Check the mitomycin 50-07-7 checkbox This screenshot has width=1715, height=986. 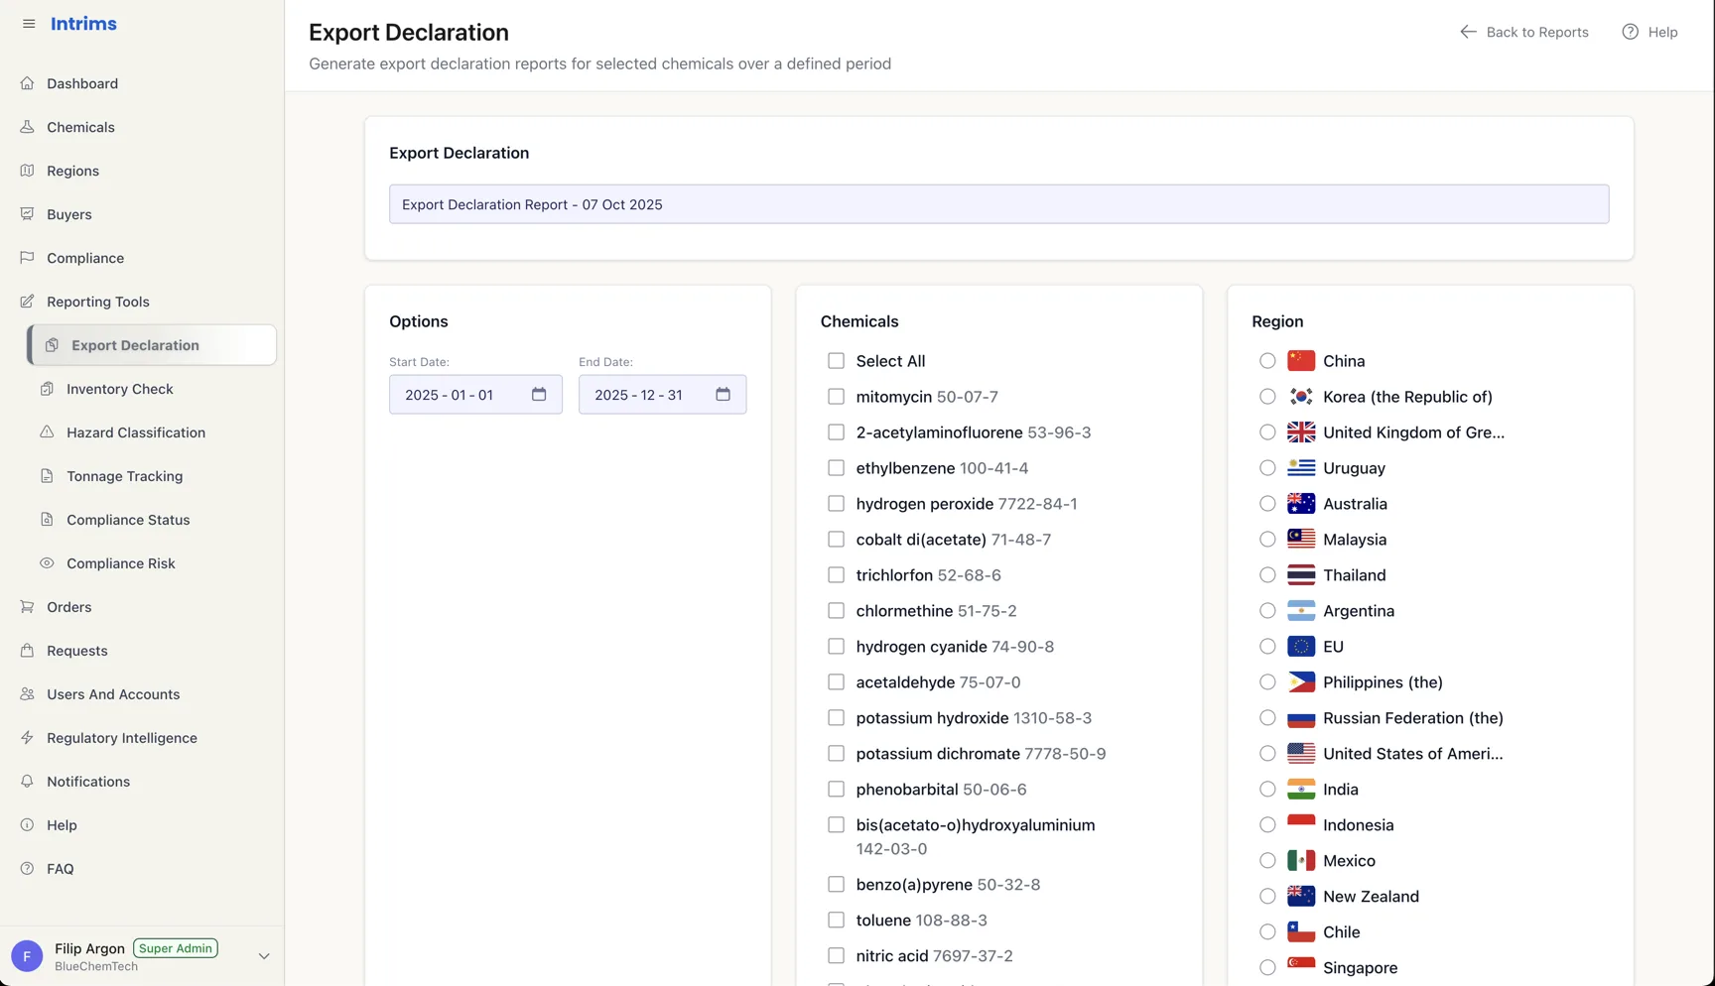(x=837, y=397)
